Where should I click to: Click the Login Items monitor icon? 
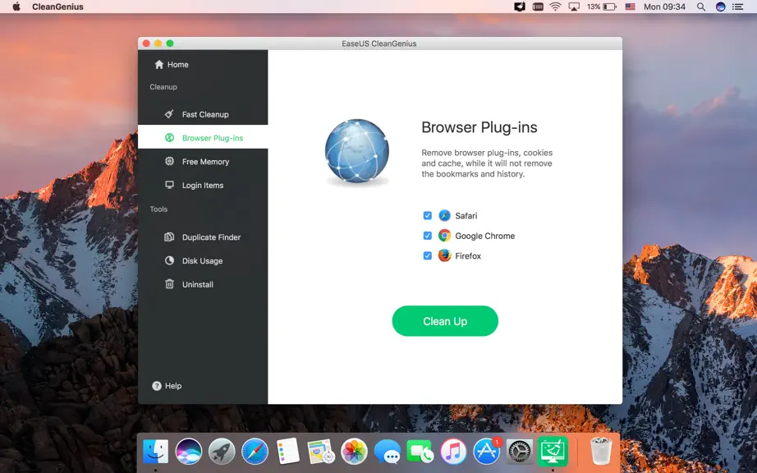point(169,185)
